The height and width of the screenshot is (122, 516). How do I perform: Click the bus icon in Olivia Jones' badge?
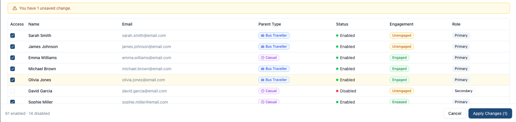click(x=262, y=80)
